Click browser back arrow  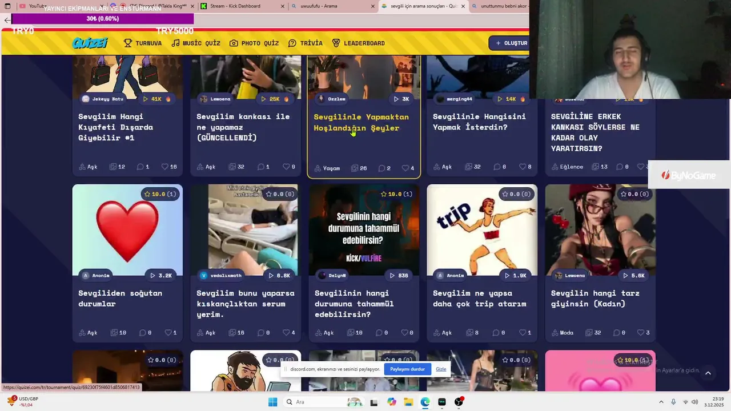click(x=7, y=20)
